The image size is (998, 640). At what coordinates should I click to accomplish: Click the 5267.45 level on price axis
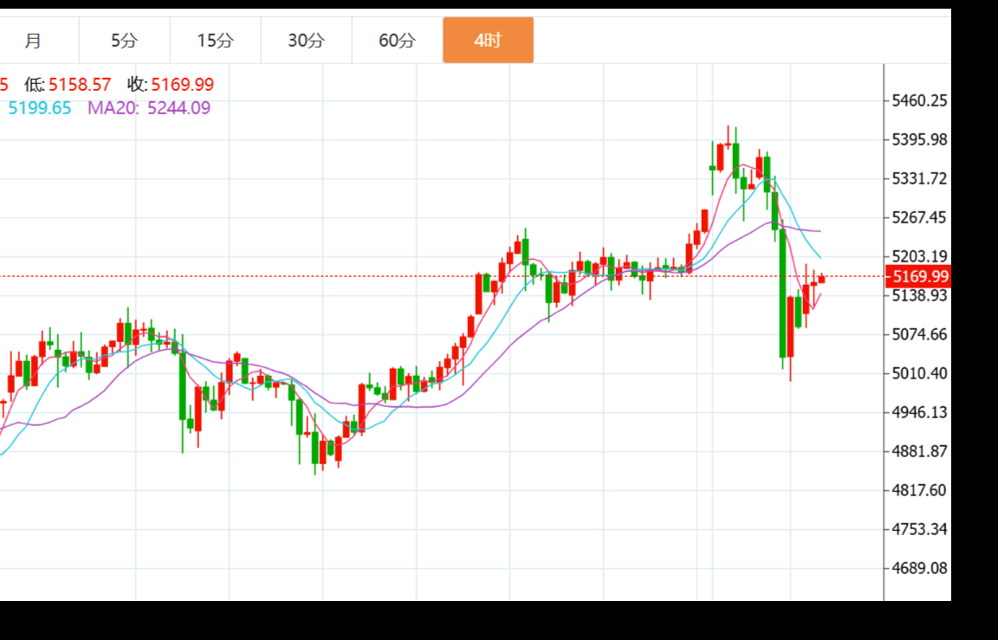click(919, 217)
